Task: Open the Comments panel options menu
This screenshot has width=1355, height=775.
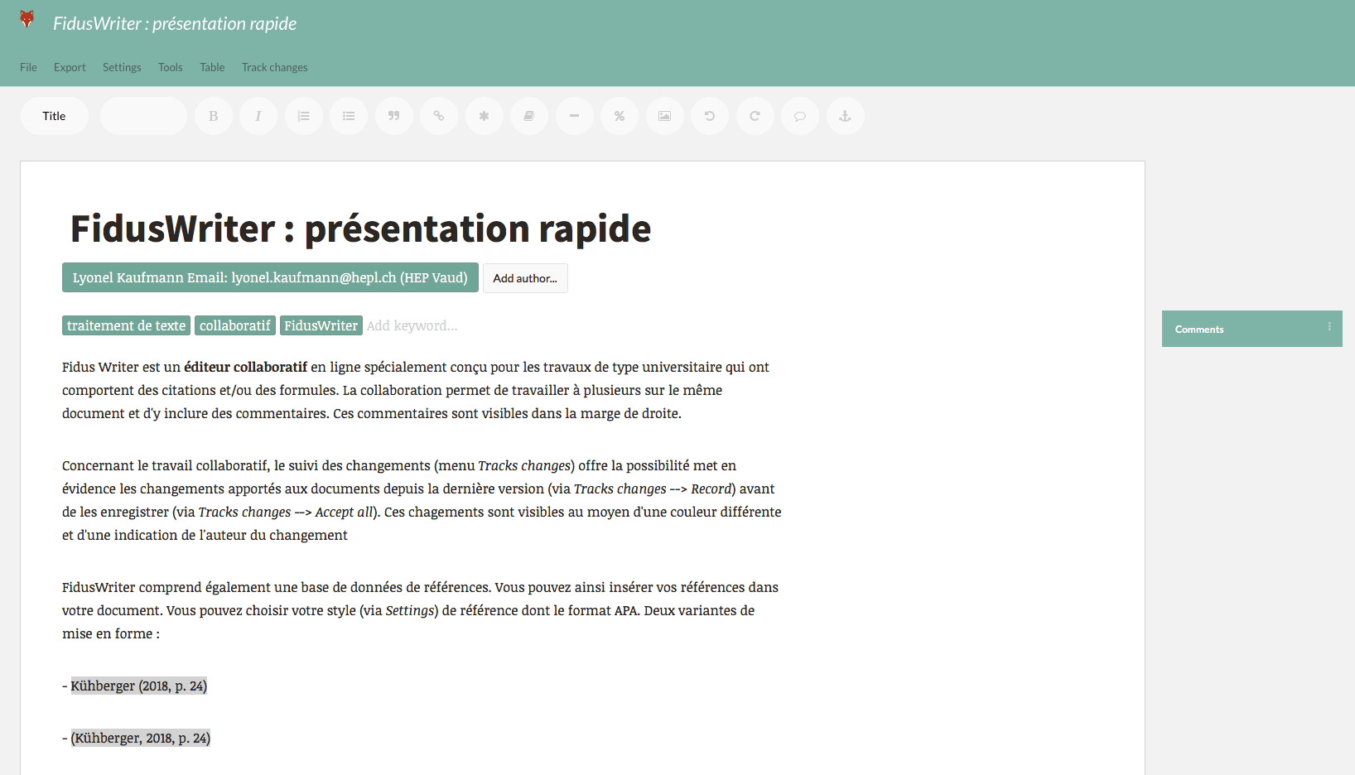Action: 1329,326
